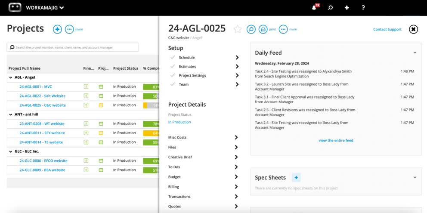Expand the Estimates setup arrow

coord(237,66)
